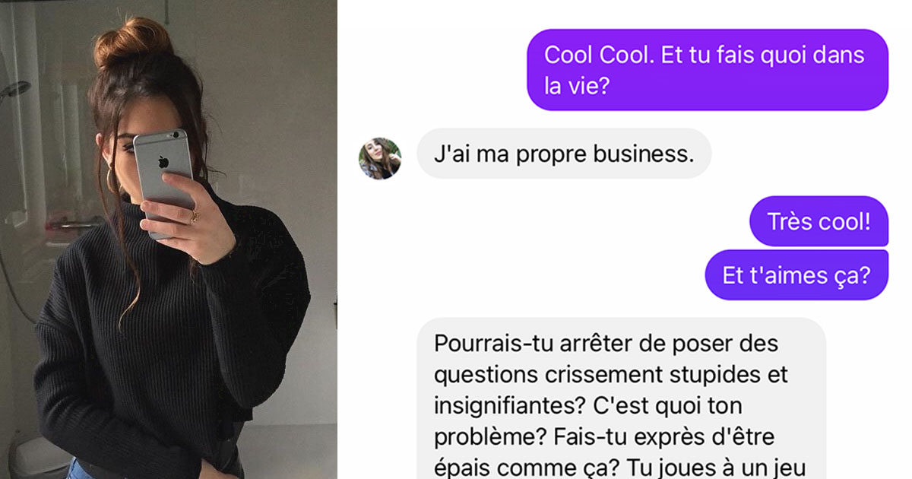The image size is (912, 479).
Task: Select the long 'Pourrais-tu arrêter' gray message
Action: [x=622, y=398]
